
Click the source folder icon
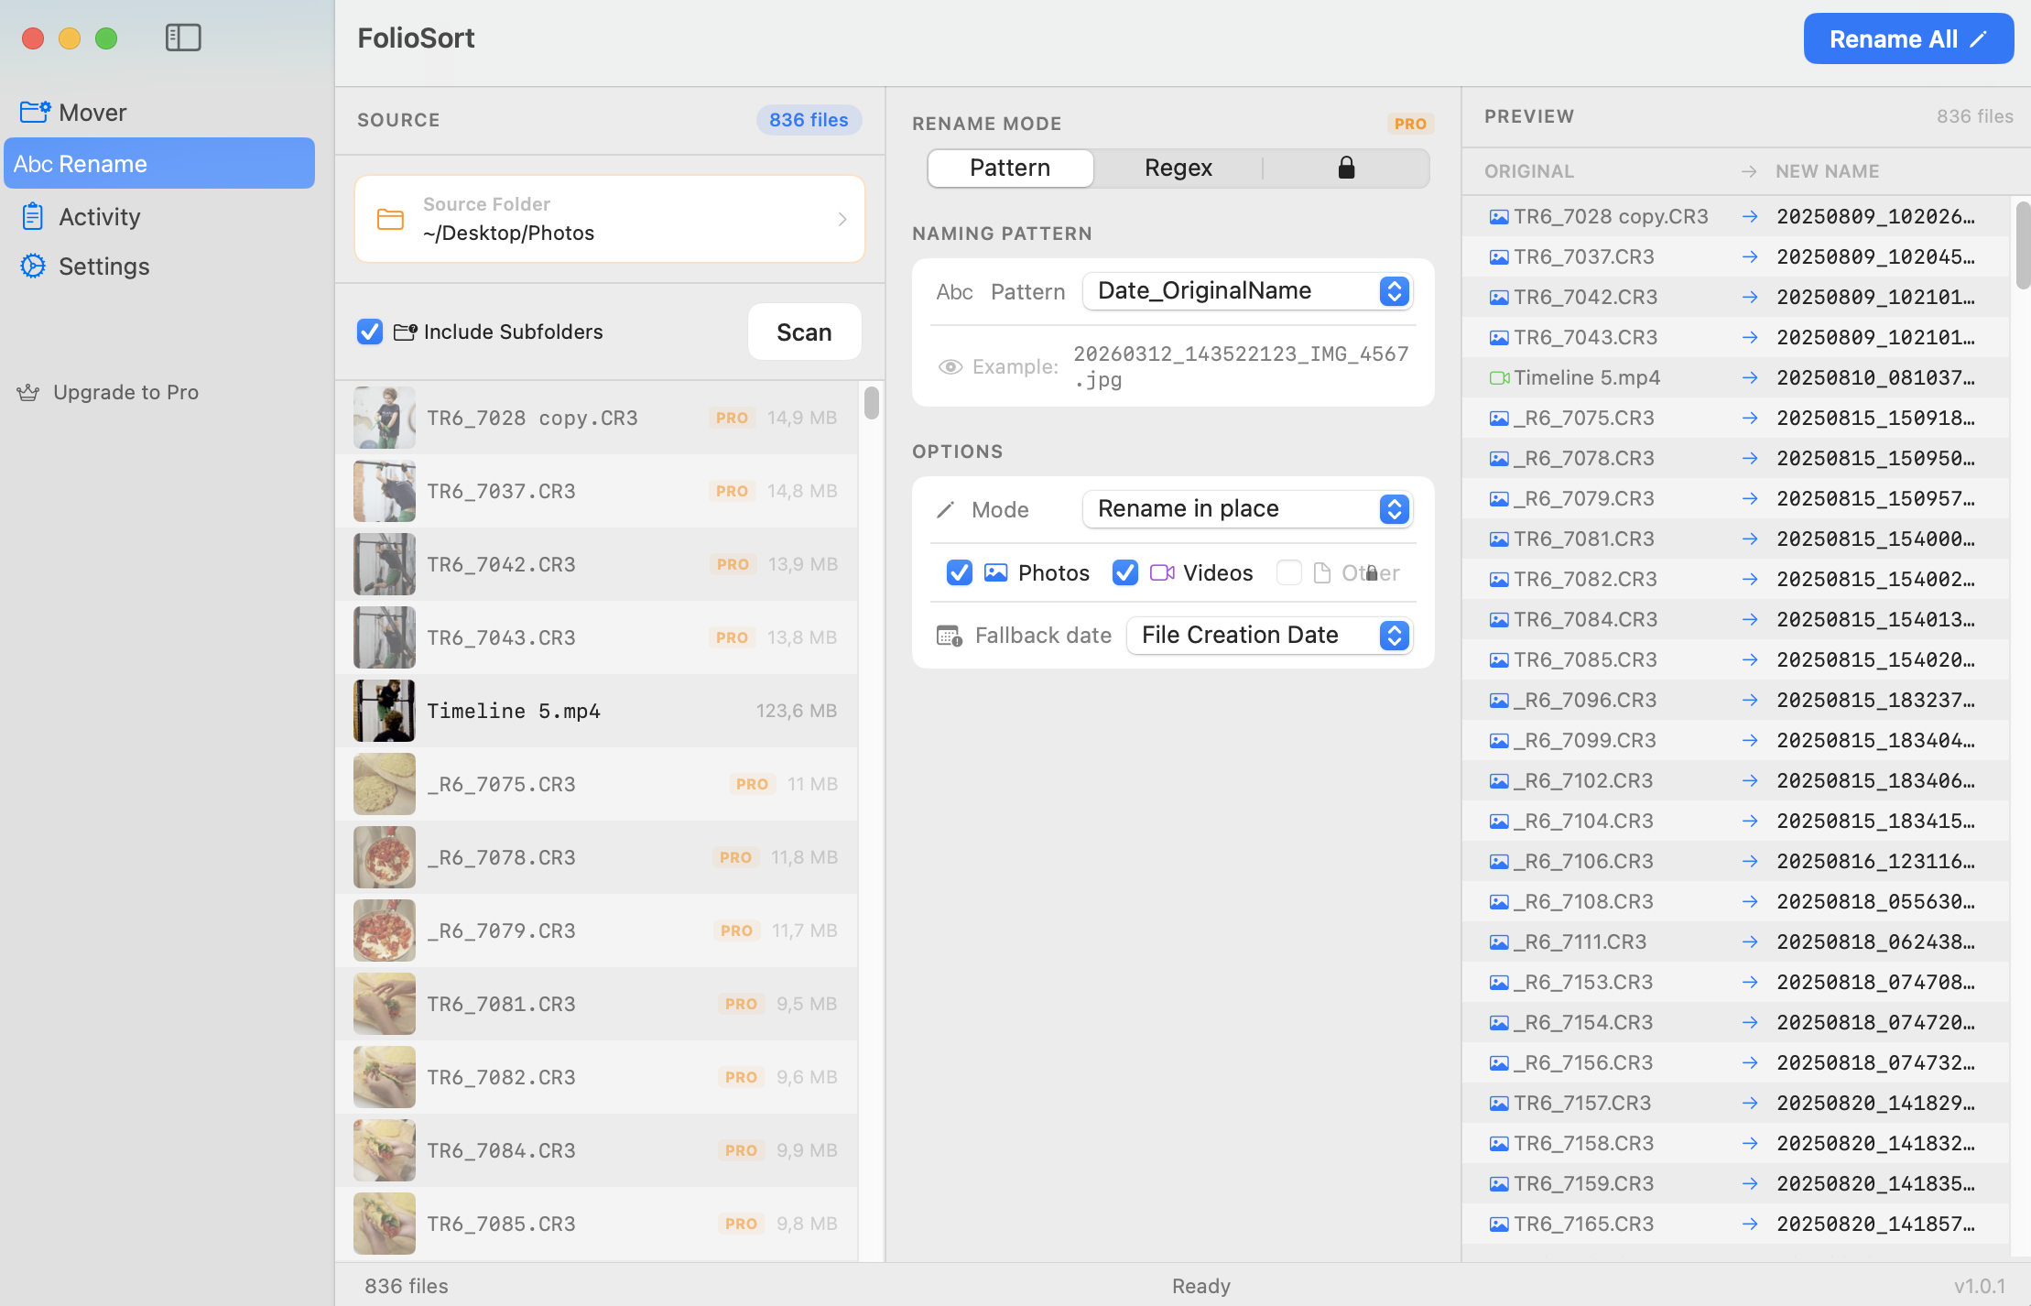point(391,219)
